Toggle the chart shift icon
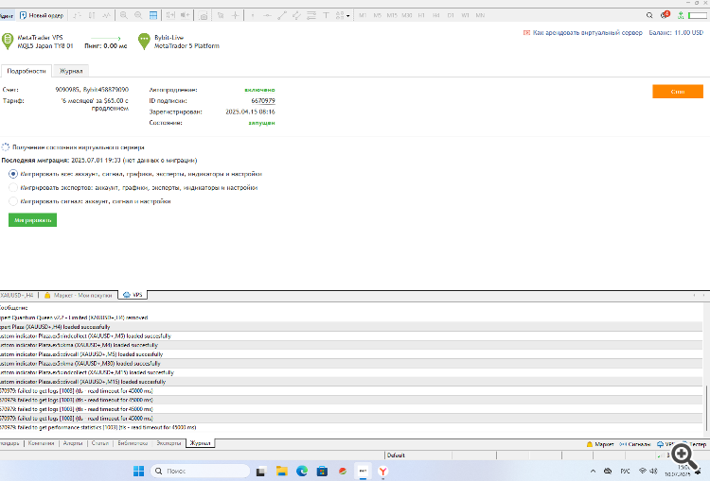The image size is (710, 481). click(x=170, y=15)
